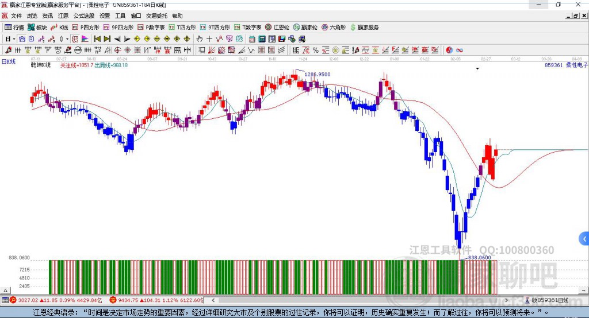Screen dimensions: 589x318
Task: Click the 沪 index status entry 3027.02
Action: pyautogui.click(x=56, y=300)
